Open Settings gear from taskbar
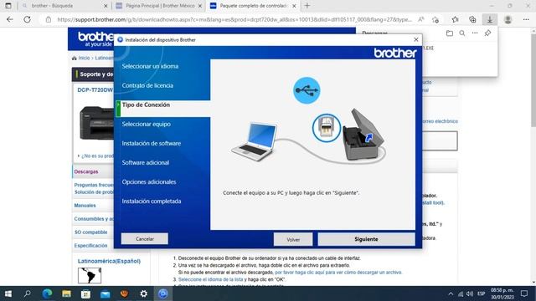 143,293
